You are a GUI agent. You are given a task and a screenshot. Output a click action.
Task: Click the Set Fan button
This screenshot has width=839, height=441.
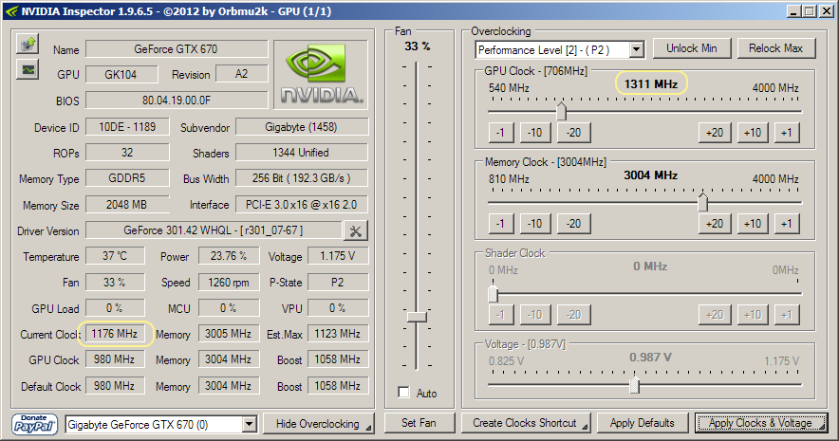click(419, 423)
